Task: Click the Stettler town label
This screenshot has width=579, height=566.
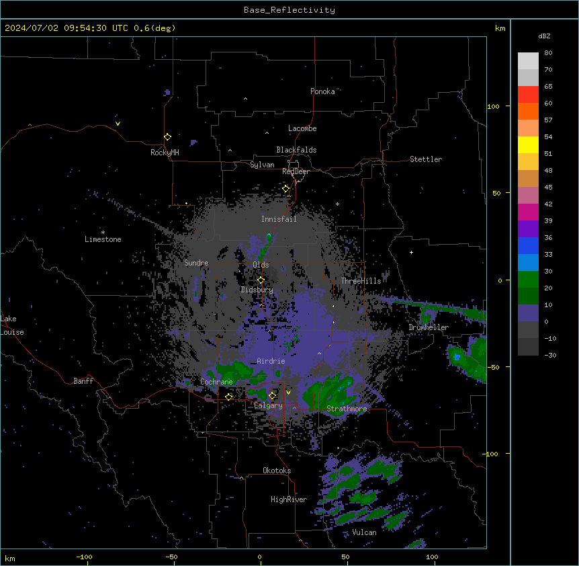Action: point(426,159)
